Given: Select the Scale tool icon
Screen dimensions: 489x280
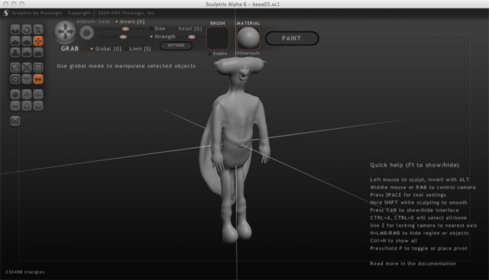Looking at the screenshot, I should [x=38, y=30].
